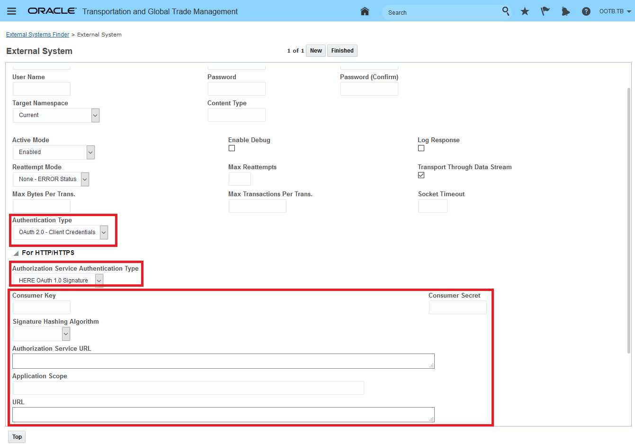Open the flag icon in header

point(545,11)
